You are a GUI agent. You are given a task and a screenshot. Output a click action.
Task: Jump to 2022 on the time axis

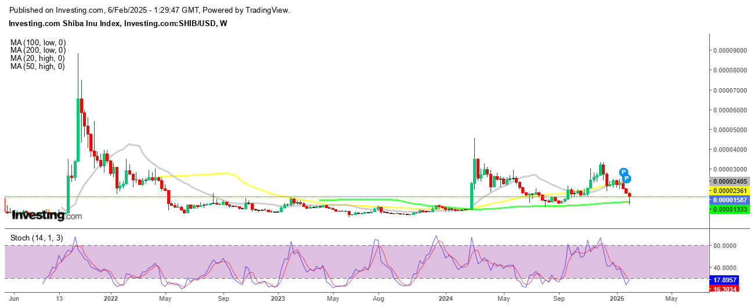[110, 299]
